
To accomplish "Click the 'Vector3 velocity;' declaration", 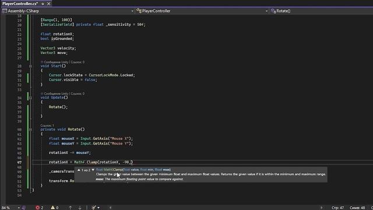I will pos(58,48).
